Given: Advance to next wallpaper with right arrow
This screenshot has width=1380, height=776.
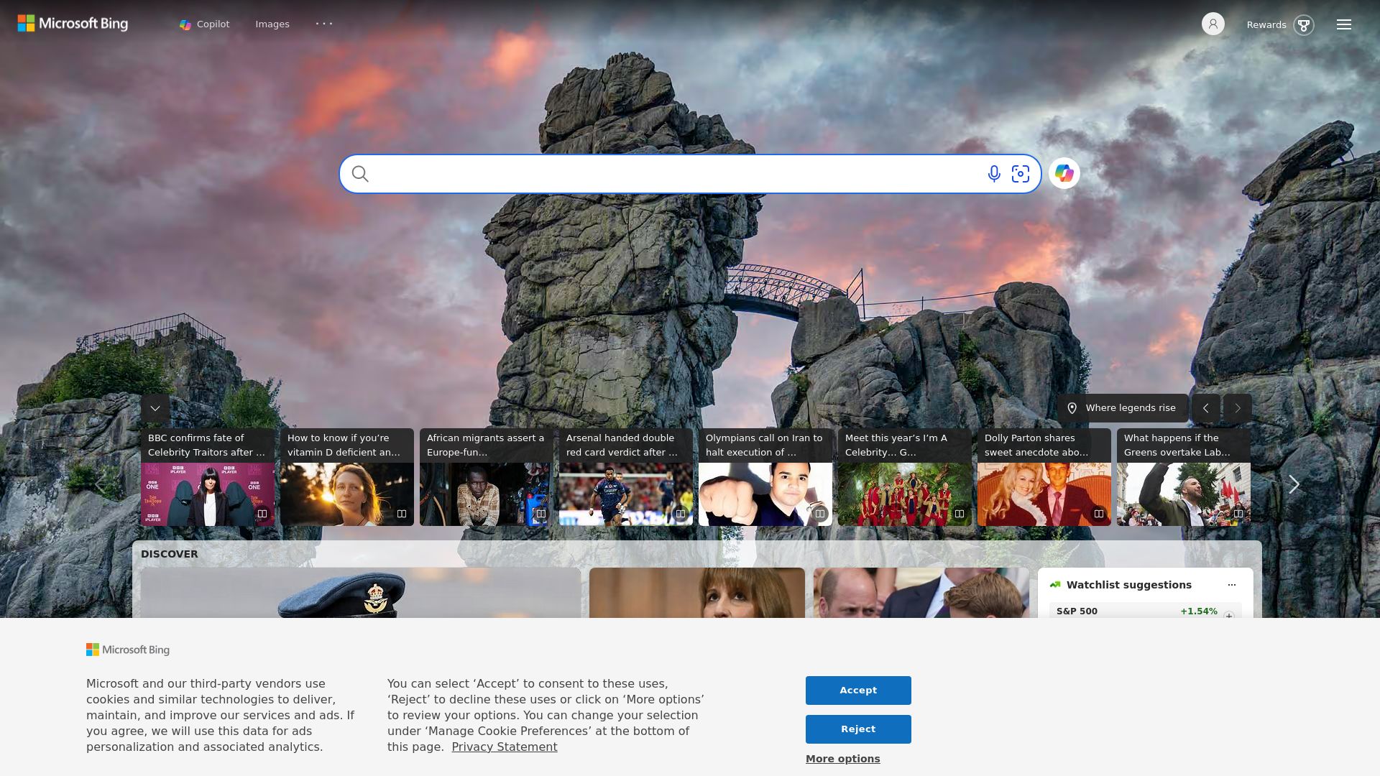Looking at the screenshot, I should [x=1237, y=407].
